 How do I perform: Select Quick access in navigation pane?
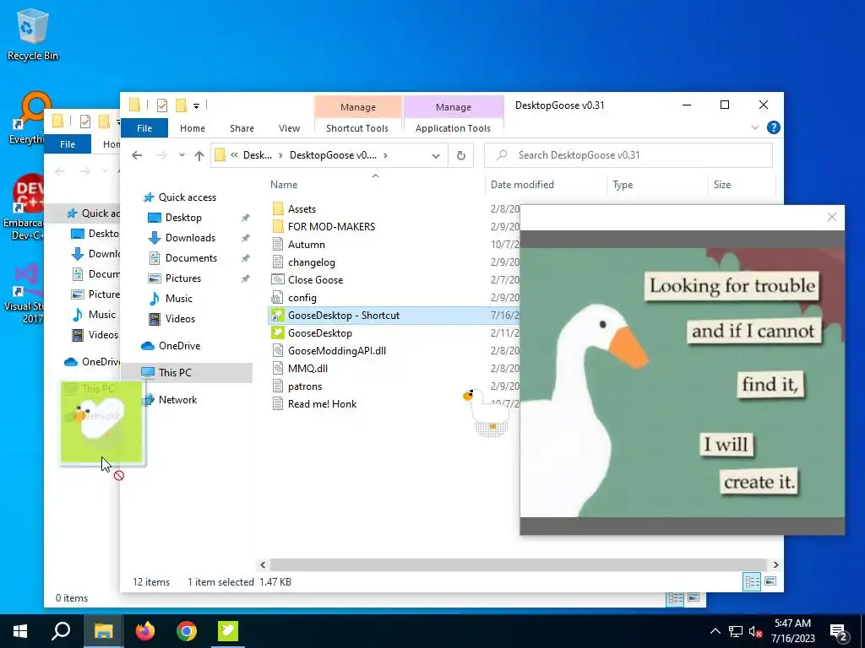(x=188, y=197)
